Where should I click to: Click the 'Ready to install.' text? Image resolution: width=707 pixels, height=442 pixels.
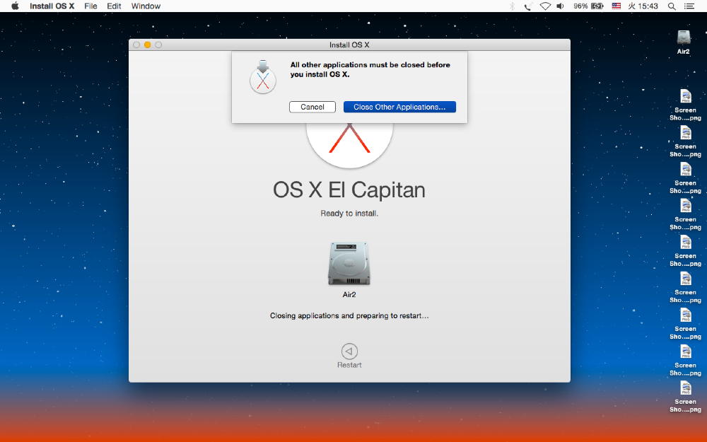click(349, 214)
